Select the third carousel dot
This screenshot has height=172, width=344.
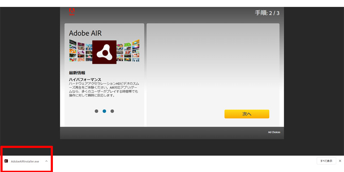point(112,111)
